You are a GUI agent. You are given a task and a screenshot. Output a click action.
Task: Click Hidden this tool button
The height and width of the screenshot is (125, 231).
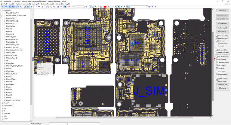click(x=222, y=84)
